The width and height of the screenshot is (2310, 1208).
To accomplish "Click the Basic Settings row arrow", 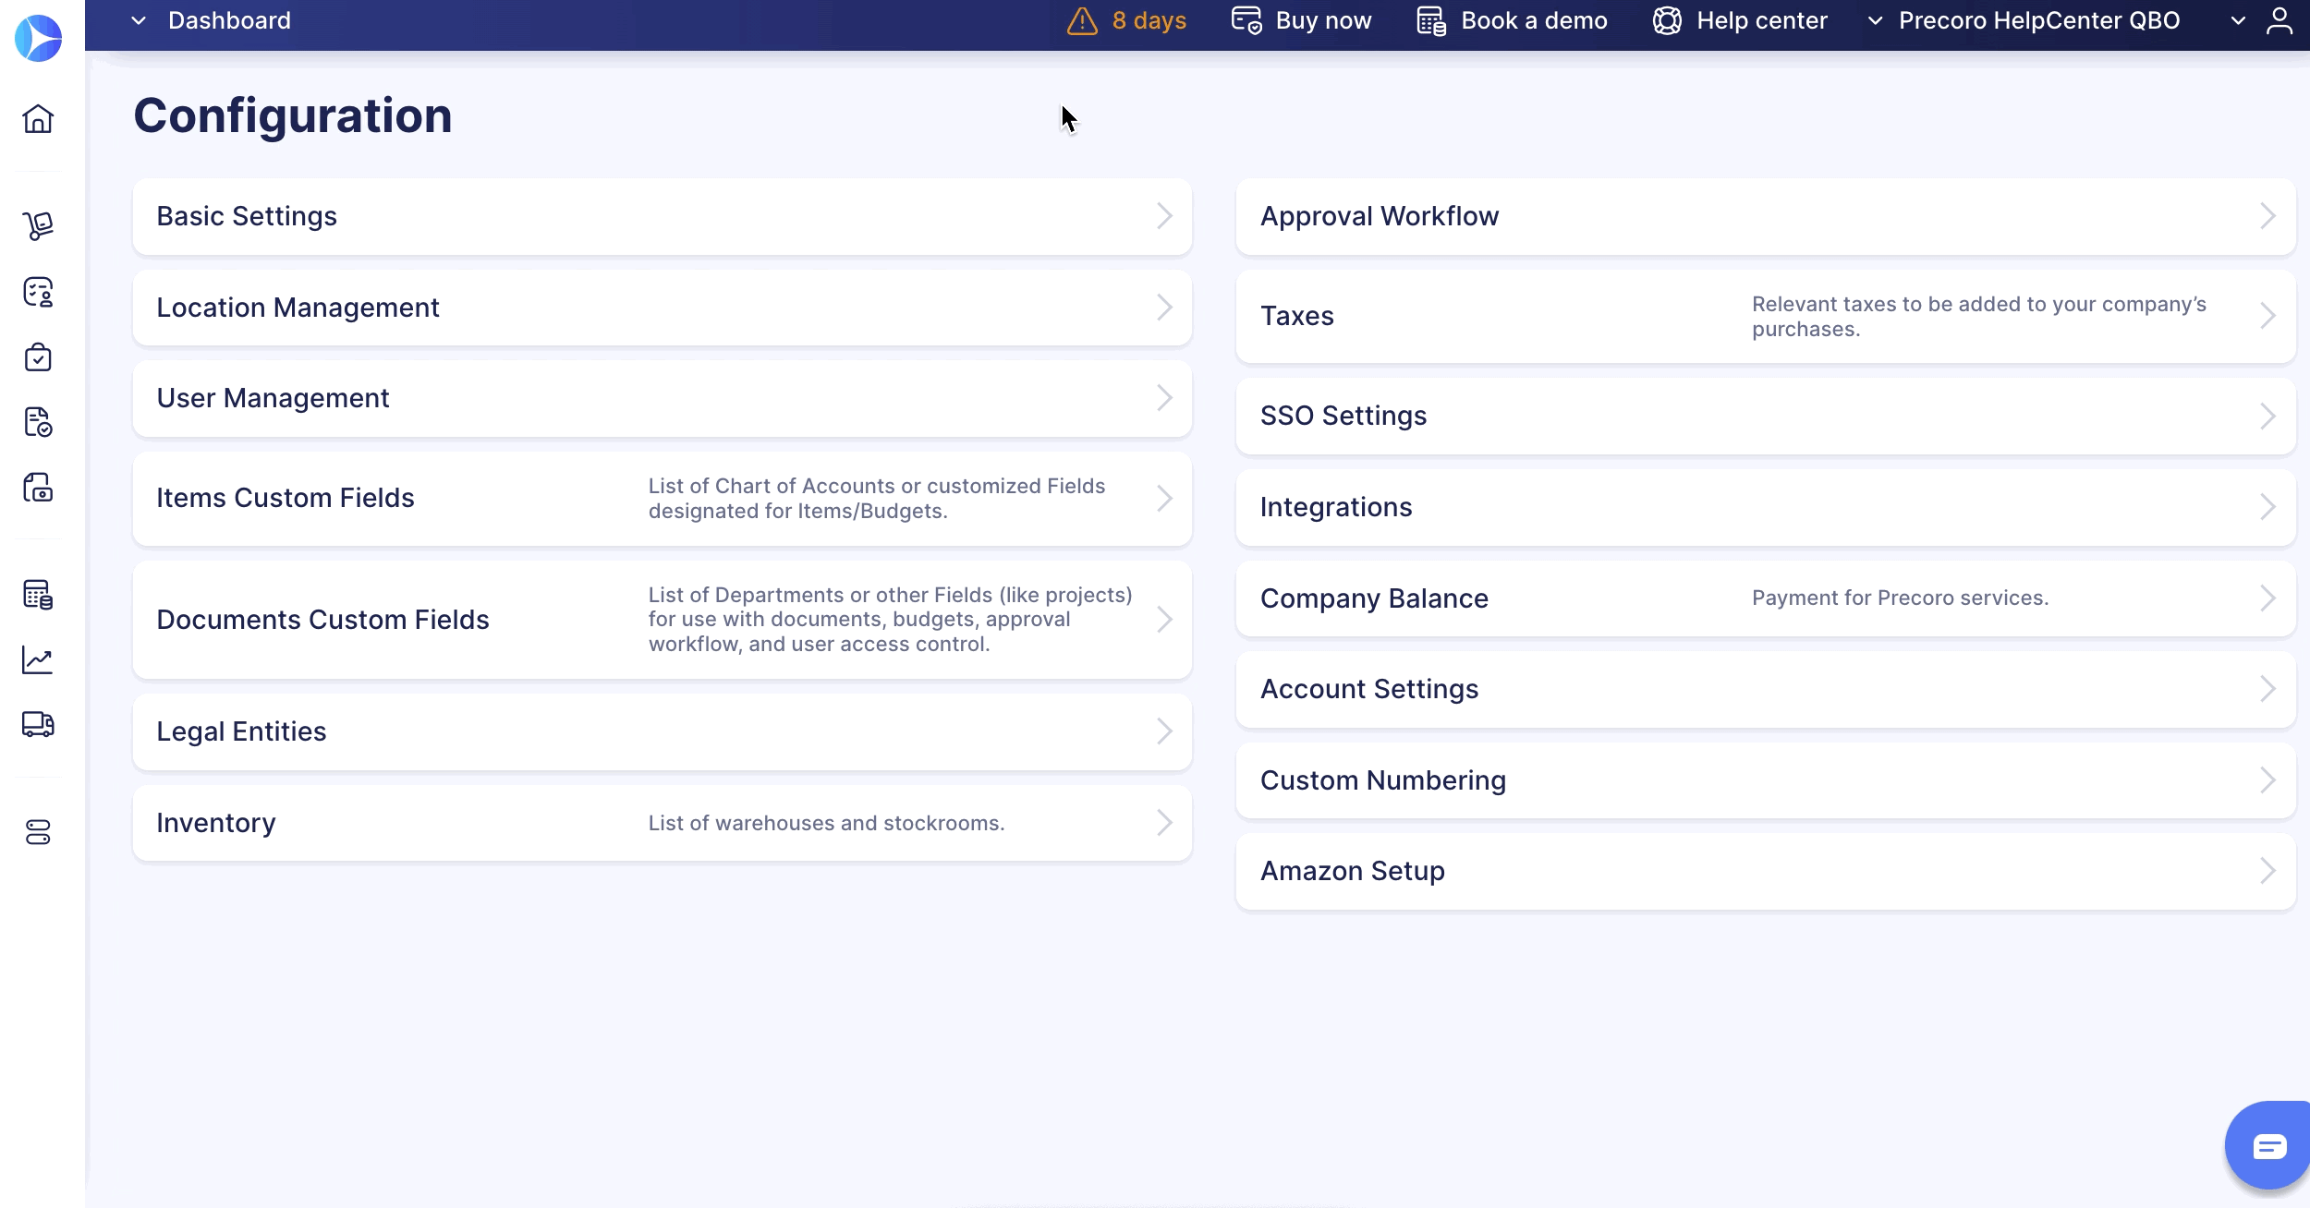I will (x=1164, y=217).
